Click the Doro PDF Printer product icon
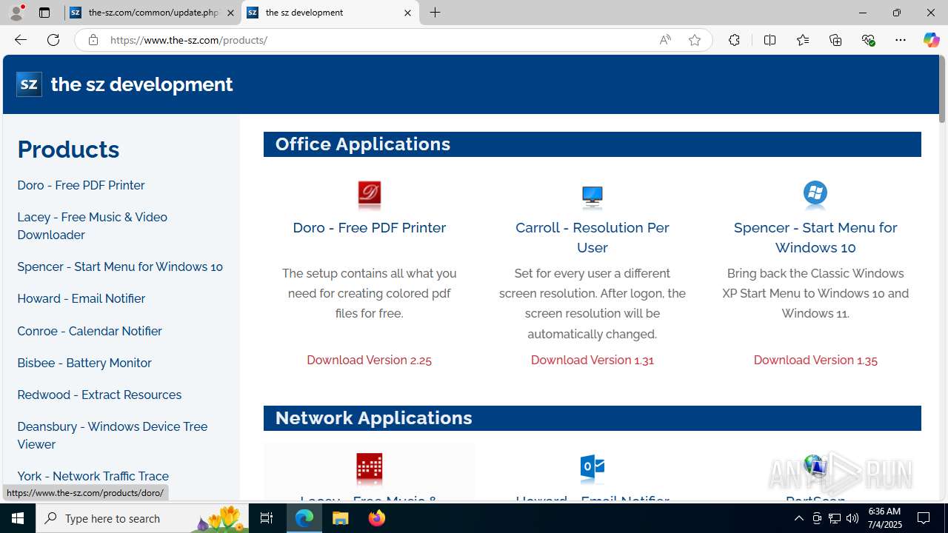This screenshot has width=948, height=533. coord(369,195)
